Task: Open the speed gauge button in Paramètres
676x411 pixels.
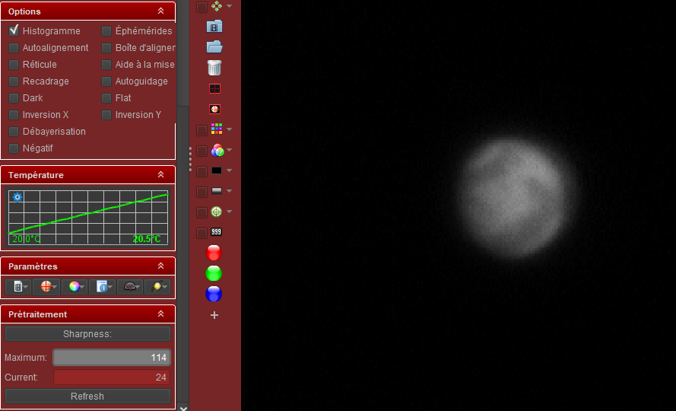Action: 130,287
